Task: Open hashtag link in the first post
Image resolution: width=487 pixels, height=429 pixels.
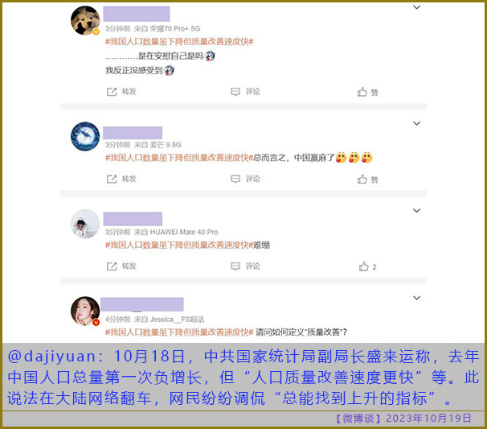Action: (x=179, y=41)
